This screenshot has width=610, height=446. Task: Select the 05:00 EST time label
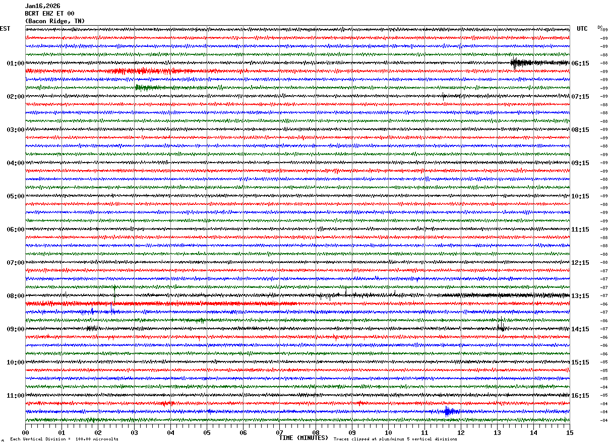pos(16,196)
